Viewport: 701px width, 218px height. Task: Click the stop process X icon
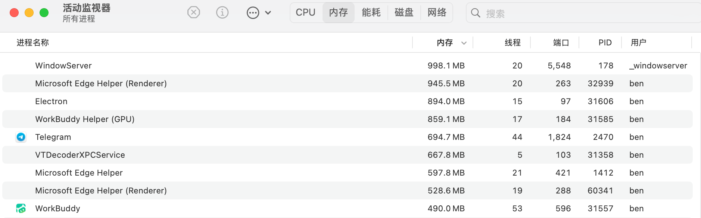pyautogui.click(x=193, y=13)
